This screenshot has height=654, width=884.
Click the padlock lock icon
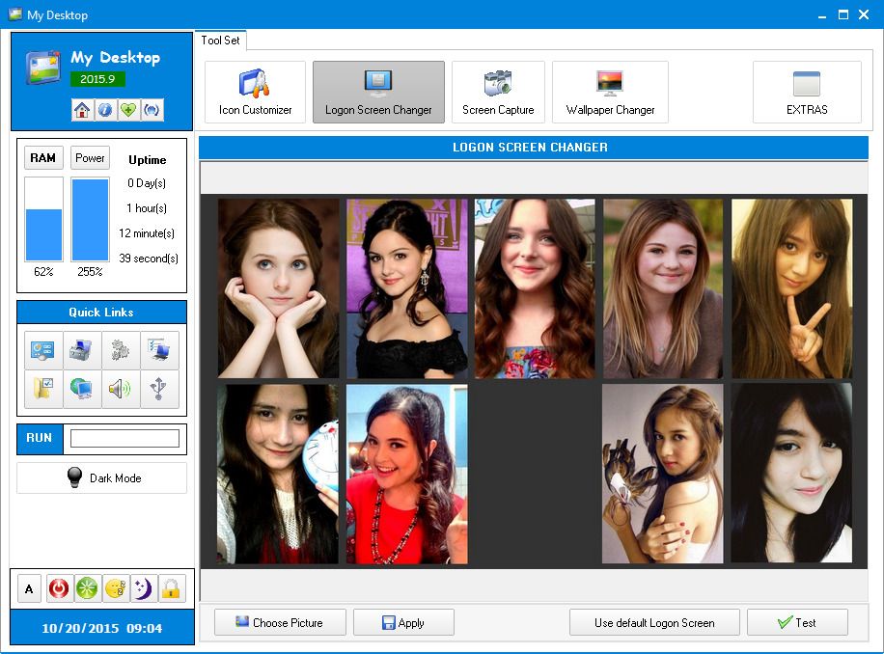[x=170, y=588]
